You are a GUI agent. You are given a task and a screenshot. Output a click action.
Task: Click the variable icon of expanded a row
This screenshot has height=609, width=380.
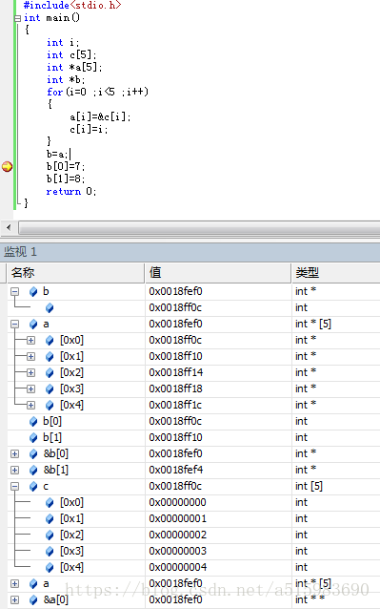coord(33,324)
